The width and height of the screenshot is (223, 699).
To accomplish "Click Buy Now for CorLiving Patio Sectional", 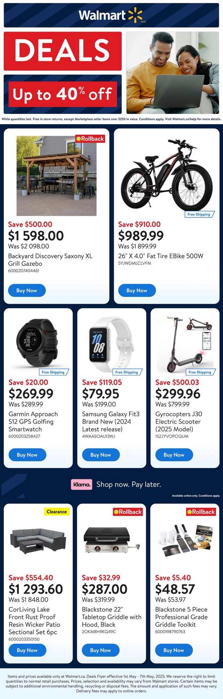I will (27, 650).
